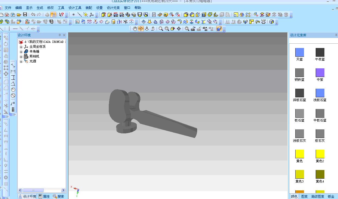The width and height of the screenshot is (338, 199).
Task: Click the Save floppy disk icon
Action: (25, 15)
